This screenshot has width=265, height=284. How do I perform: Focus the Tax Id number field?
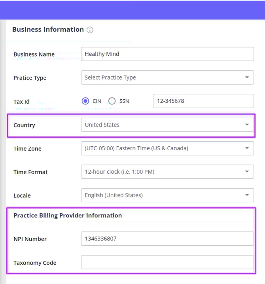point(203,101)
